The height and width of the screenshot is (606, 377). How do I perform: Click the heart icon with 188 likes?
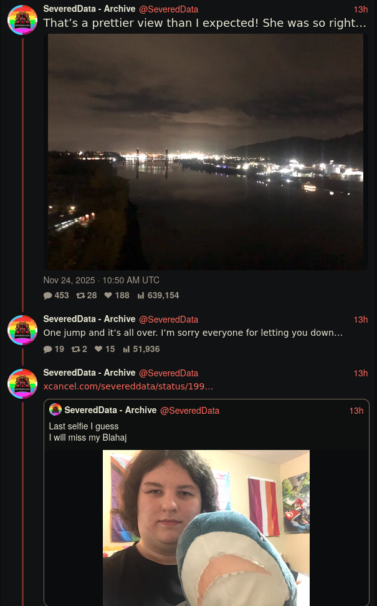[108, 295]
